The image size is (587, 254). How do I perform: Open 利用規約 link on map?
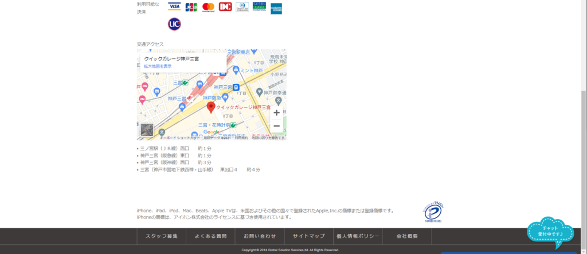tap(241, 138)
